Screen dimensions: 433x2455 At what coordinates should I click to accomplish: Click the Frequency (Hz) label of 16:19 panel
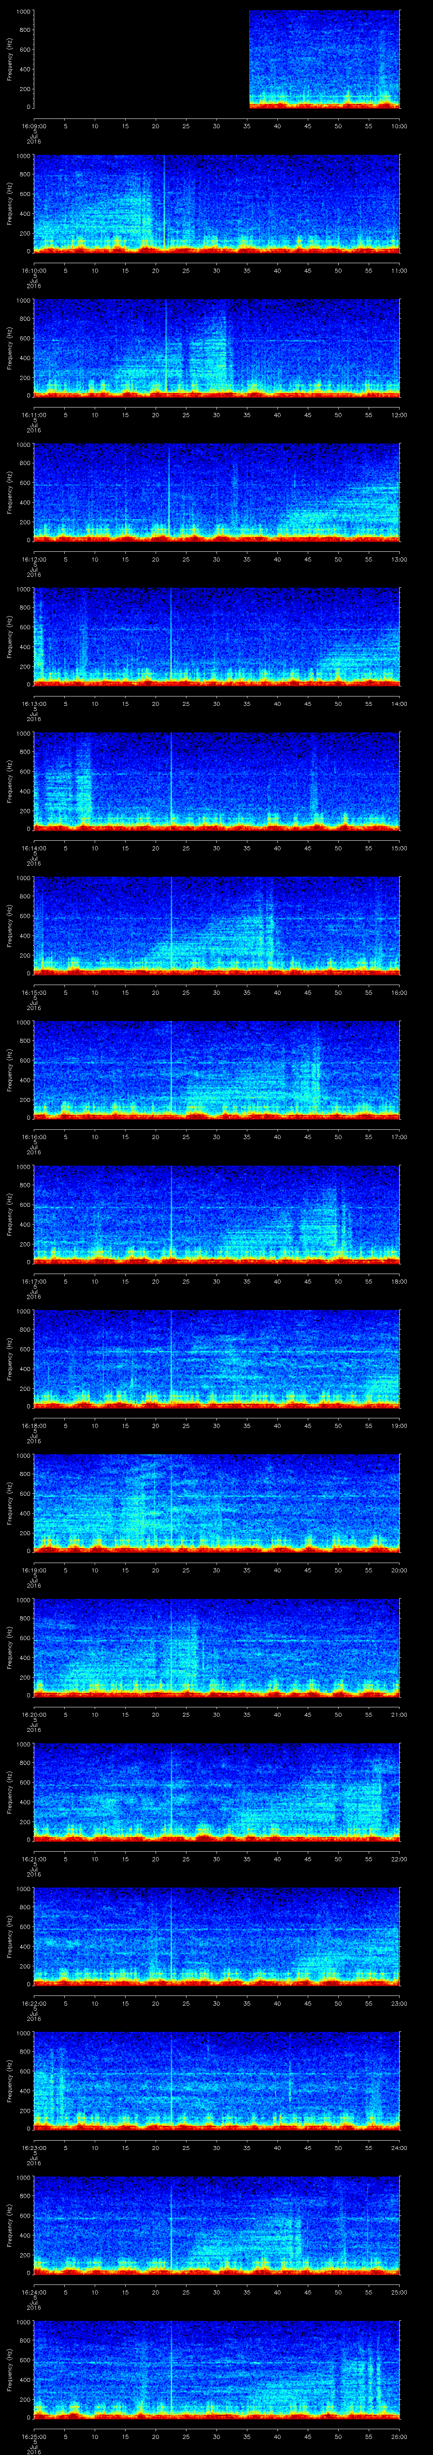click(10, 1502)
